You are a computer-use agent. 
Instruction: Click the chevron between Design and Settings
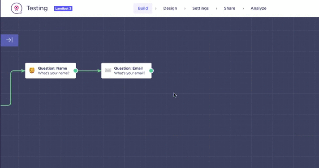coord(185,8)
